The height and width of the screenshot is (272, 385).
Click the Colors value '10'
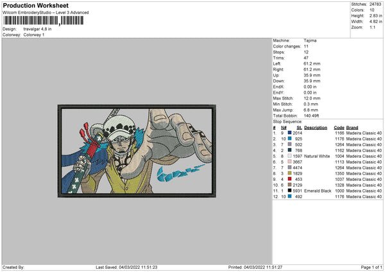coord(372,10)
